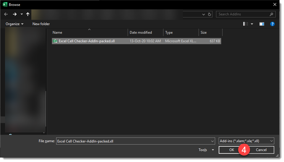Open the Add-ins file type dropdown
Image resolution: width=284 pixels, height=162 pixels.
click(246, 141)
